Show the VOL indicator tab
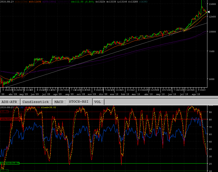 point(98,102)
